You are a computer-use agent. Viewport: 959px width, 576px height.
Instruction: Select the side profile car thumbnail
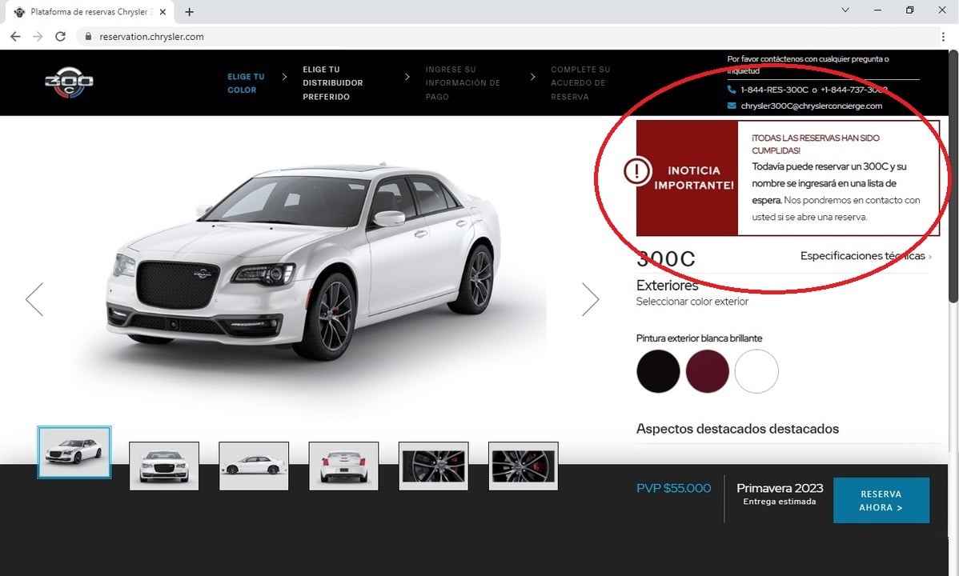[x=254, y=466]
